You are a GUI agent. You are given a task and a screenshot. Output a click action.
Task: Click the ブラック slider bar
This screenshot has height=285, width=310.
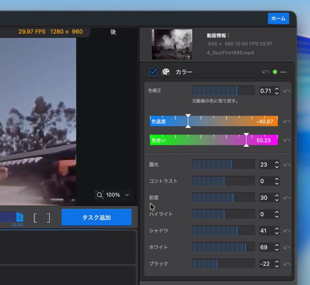pyautogui.click(x=224, y=264)
